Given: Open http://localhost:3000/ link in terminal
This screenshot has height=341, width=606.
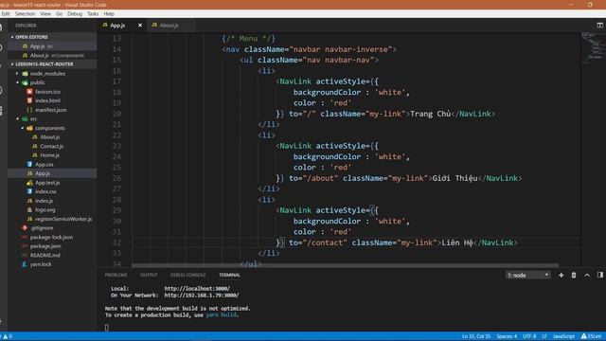Looking at the screenshot, I should [197, 288].
